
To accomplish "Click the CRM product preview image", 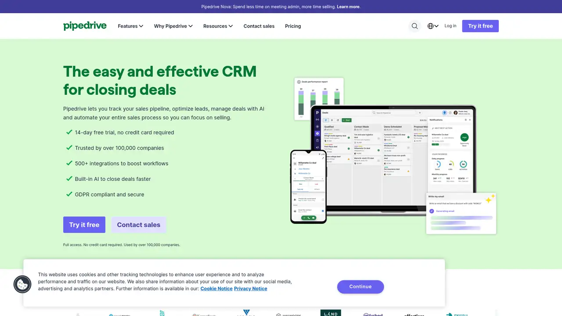I will [393, 156].
